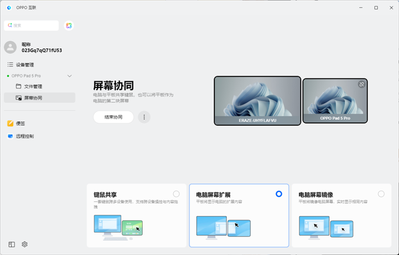
Task: Maximize the OPPO 互联 window
Action: tap(376, 7)
